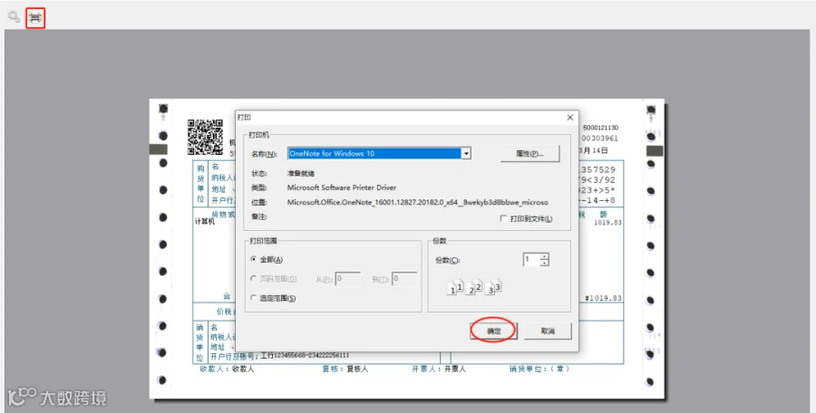Viewport: 816px width, 413px height.
Task: Increase copies with up arrow
Action: 544,256
